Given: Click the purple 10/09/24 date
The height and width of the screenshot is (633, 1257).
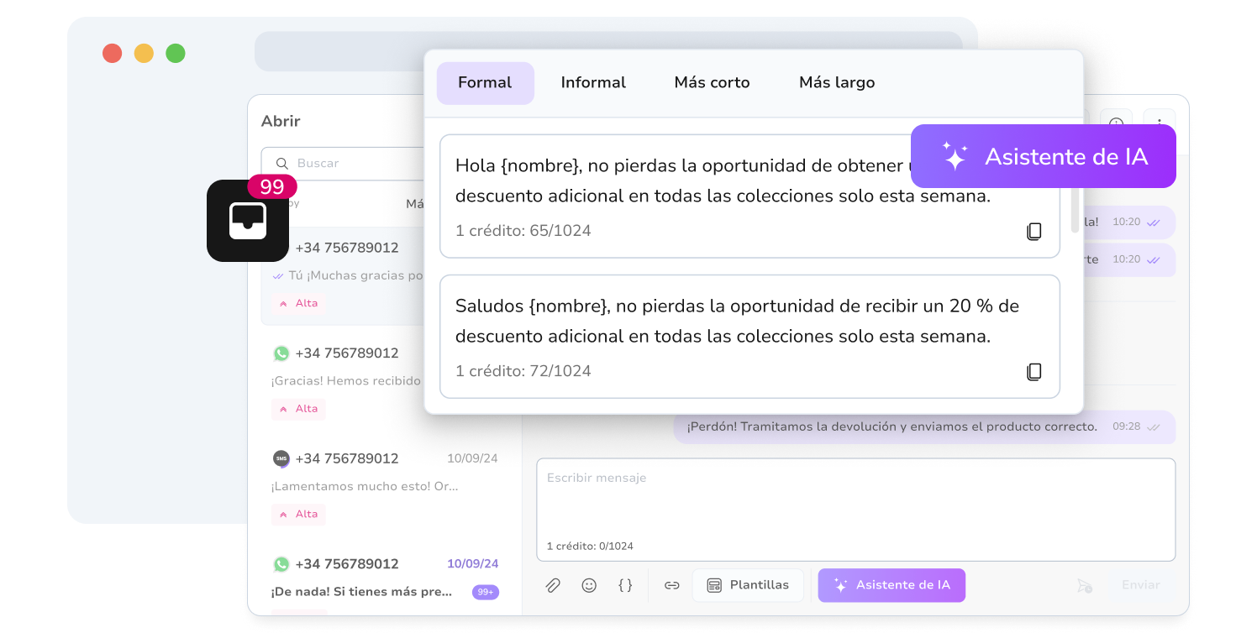Looking at the screenshot, I should tap(472, 564).
